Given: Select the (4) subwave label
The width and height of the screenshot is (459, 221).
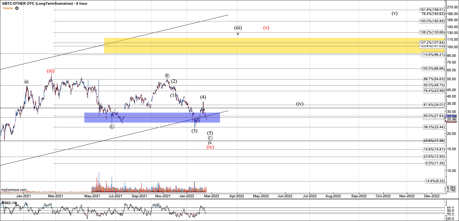Looking at the screenshot, I should 203,97.
